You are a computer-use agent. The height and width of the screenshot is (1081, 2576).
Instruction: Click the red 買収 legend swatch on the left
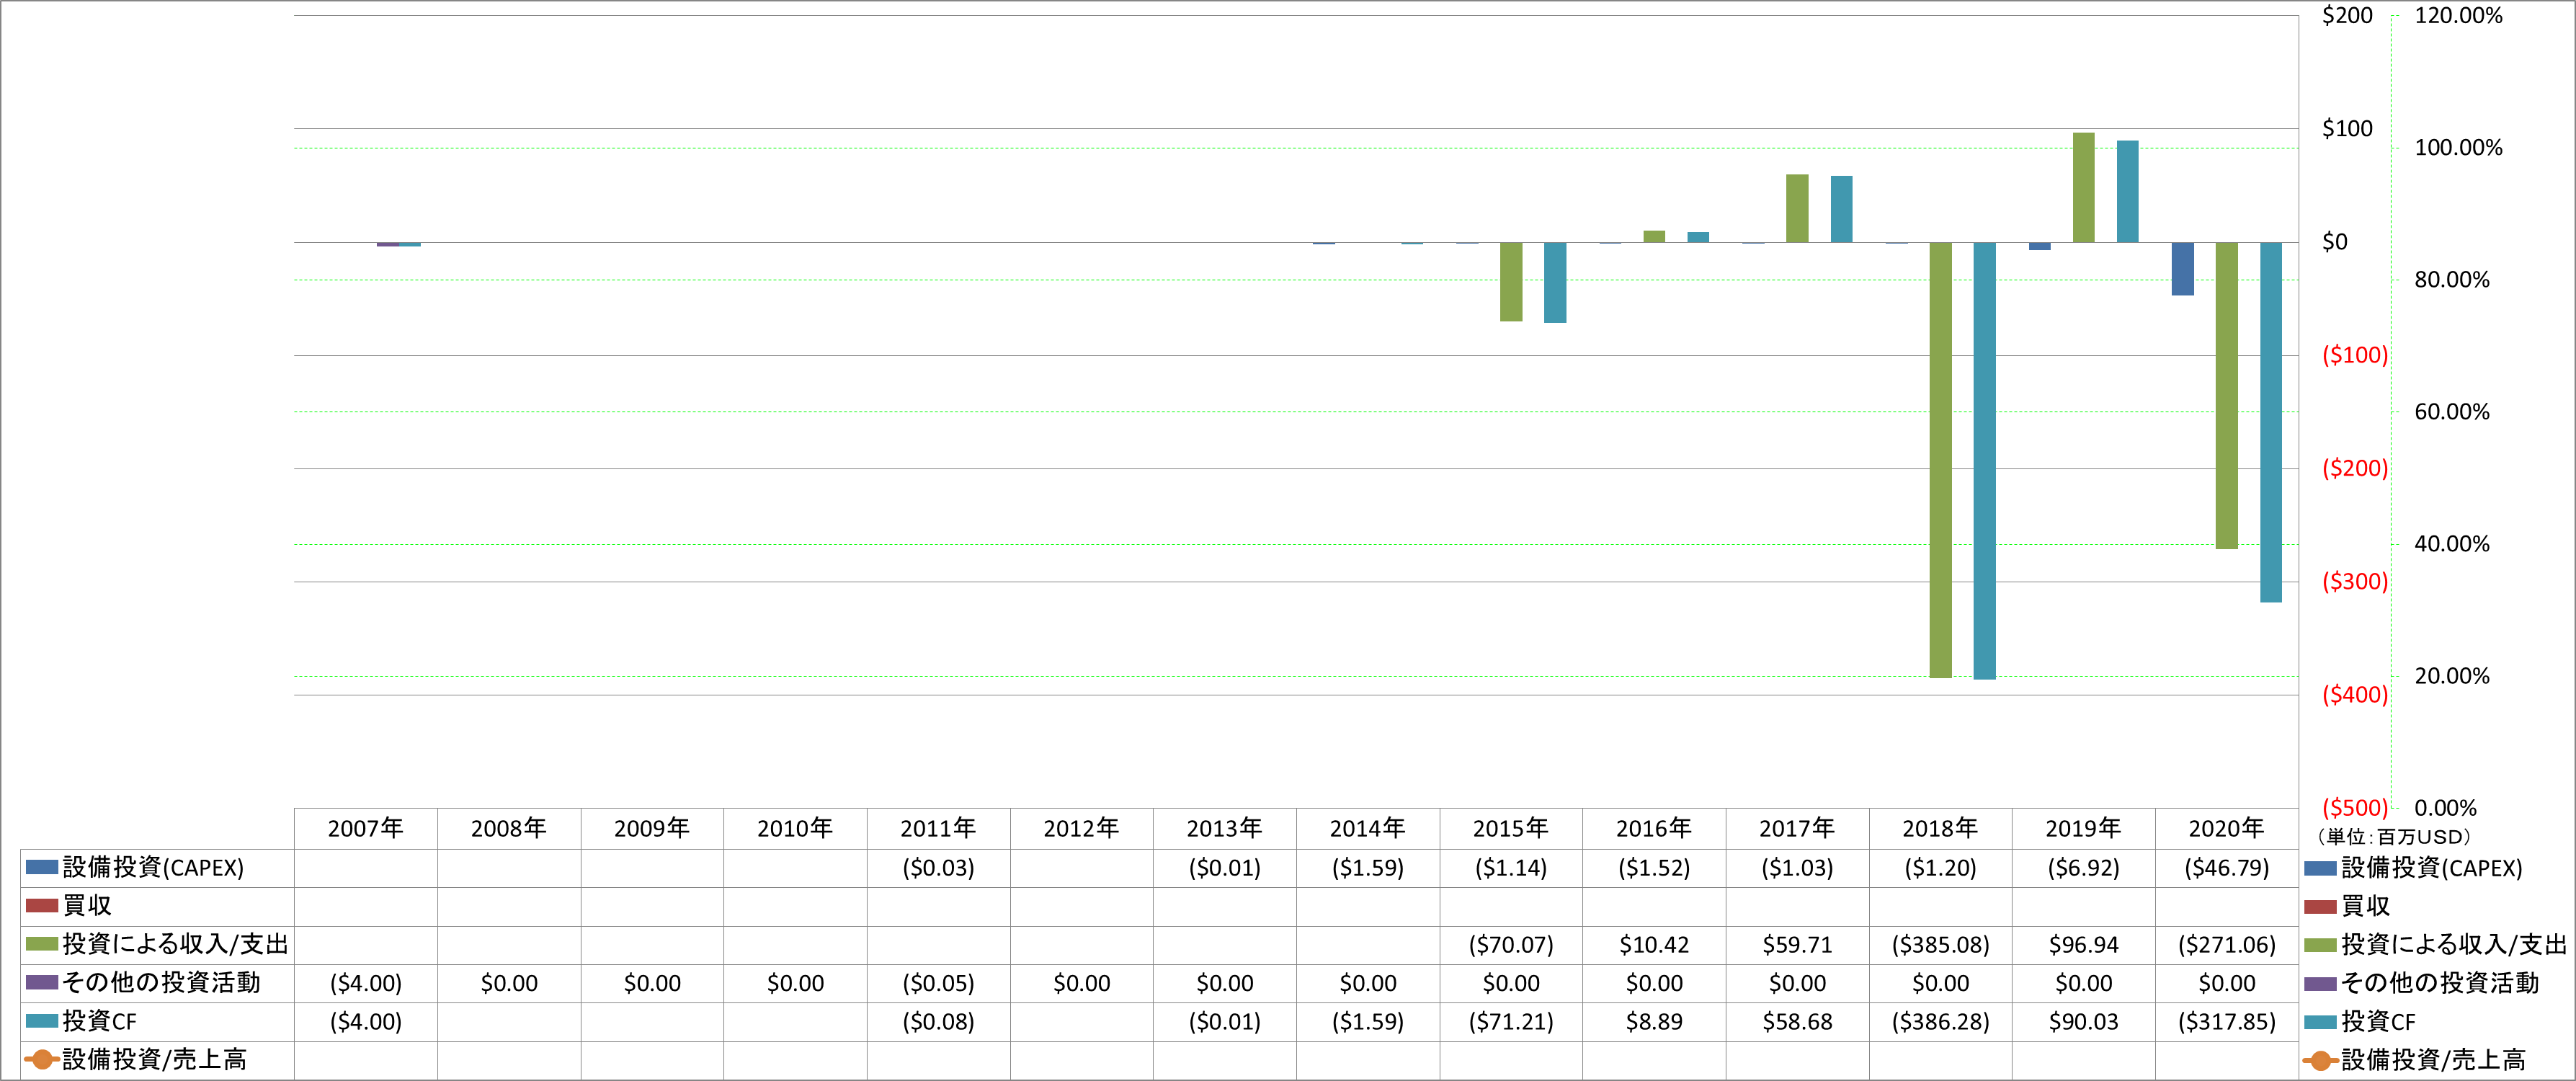click(x=42, y=905)
